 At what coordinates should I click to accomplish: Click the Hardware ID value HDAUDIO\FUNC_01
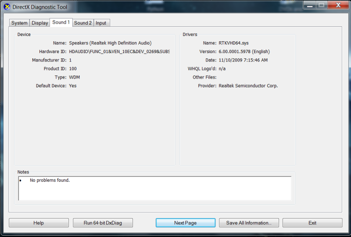point(119,51)
